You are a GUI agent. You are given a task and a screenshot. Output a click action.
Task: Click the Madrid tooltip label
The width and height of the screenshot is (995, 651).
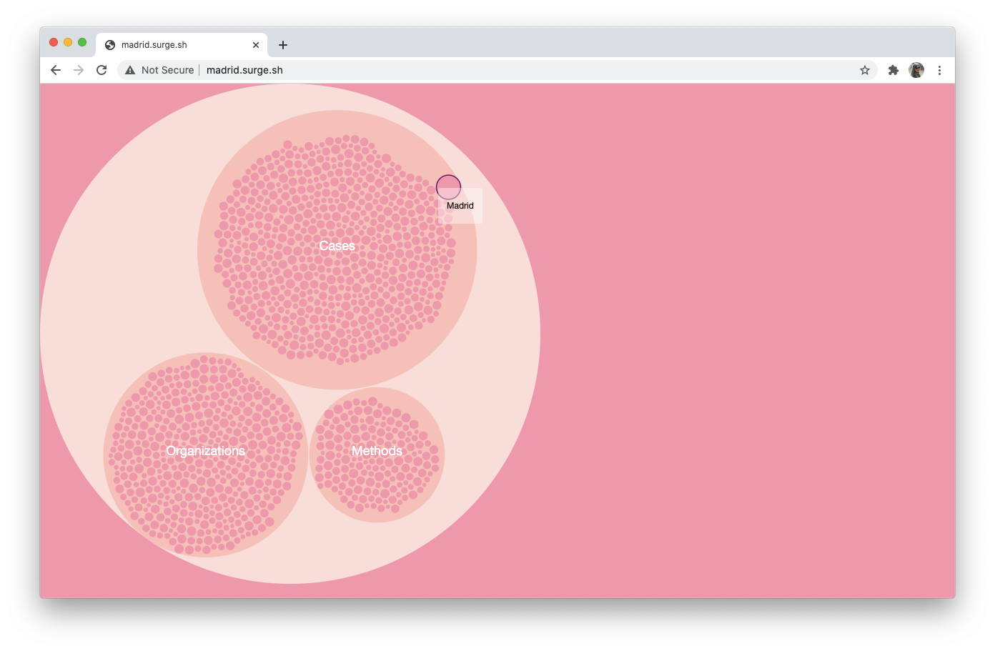coord(460,206)
